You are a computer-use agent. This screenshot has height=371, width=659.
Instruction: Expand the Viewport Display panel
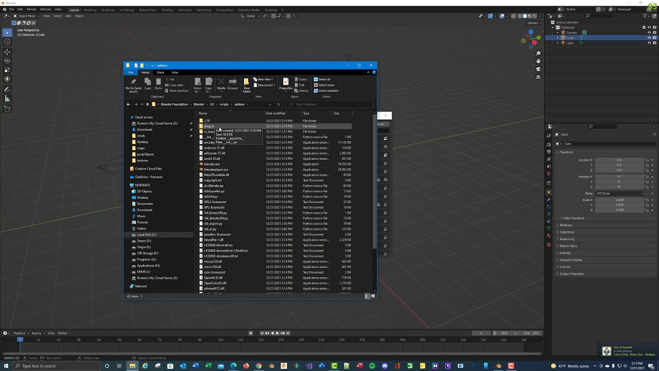coord(570,260)
